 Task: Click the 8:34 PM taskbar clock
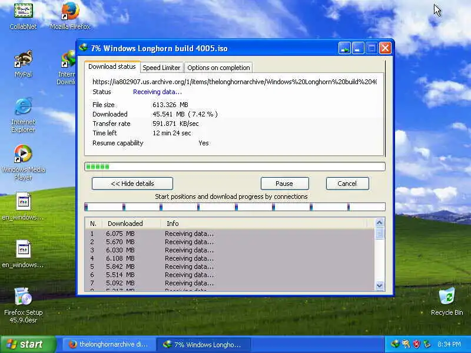449,344
